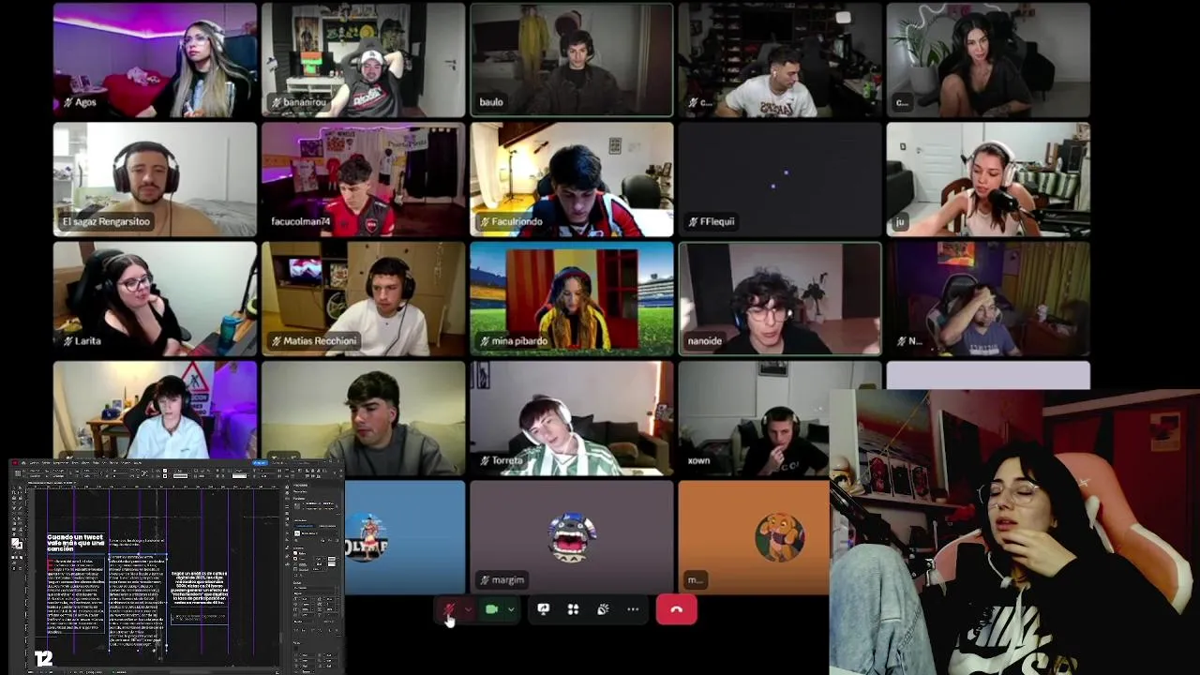The width and height of the screenshot is (1200, 675).
Task: Click InDesign headline 'Cuando un tweet vale más'
Action: (76, 542)
